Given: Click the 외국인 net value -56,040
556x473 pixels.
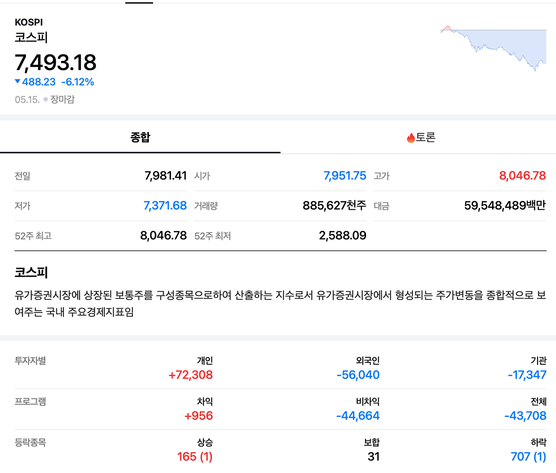Looking at the screenshot, I should point(358,375).
